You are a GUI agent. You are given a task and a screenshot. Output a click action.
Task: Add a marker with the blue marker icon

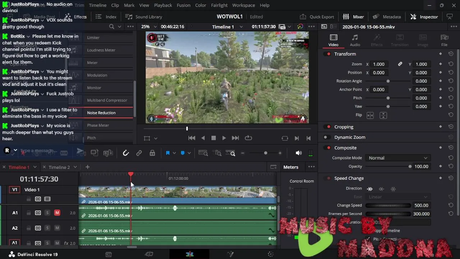(183, 153)
